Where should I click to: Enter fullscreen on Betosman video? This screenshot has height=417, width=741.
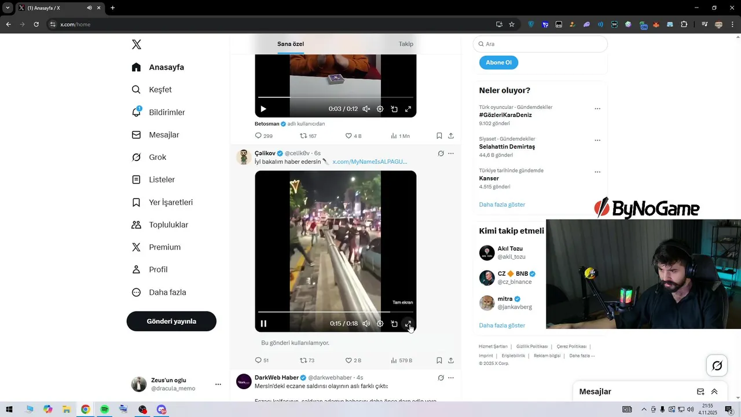408,109
